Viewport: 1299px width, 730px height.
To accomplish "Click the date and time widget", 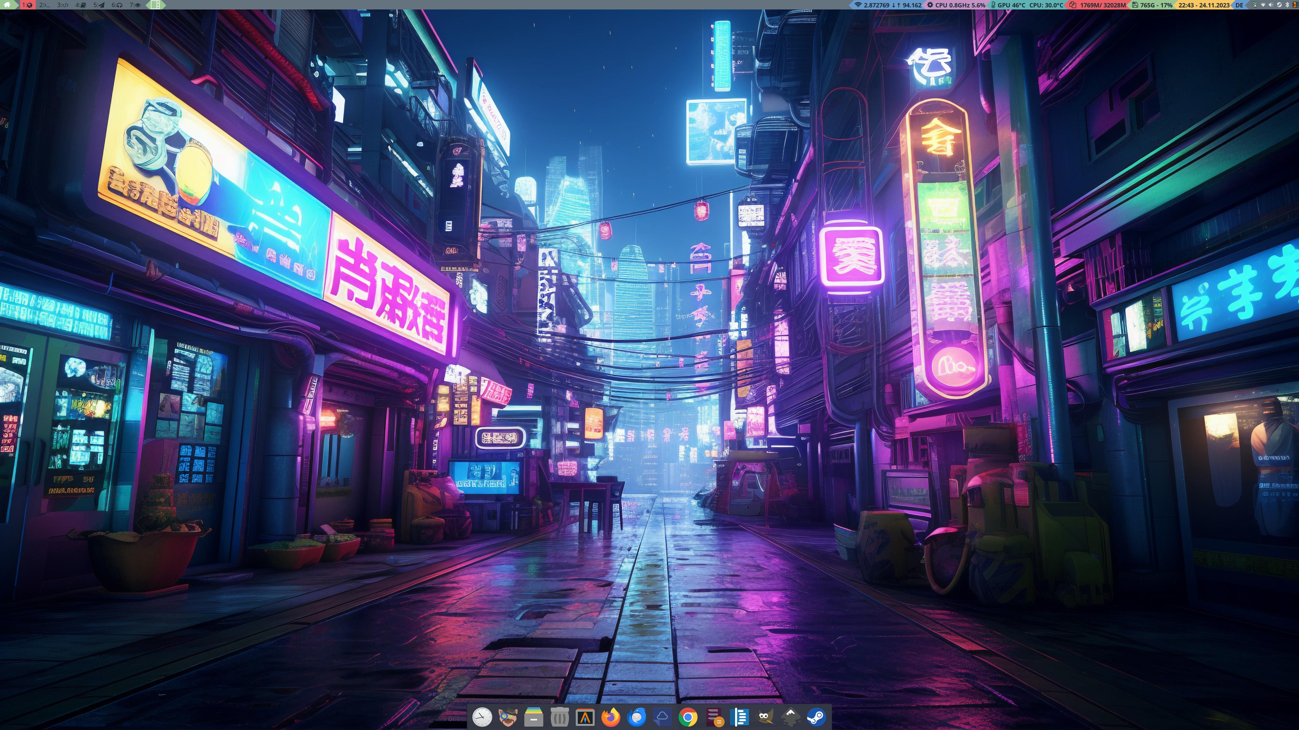I will click(1204, 5).
